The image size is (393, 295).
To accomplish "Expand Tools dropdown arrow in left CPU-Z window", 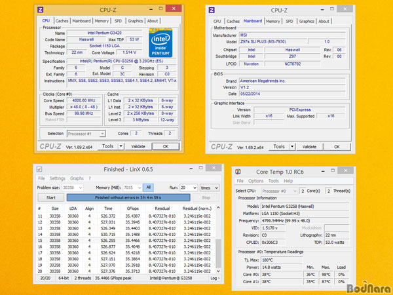I will click(121, 146).
